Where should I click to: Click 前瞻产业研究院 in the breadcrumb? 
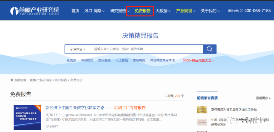pyautogui.click(x=41, y=80)
